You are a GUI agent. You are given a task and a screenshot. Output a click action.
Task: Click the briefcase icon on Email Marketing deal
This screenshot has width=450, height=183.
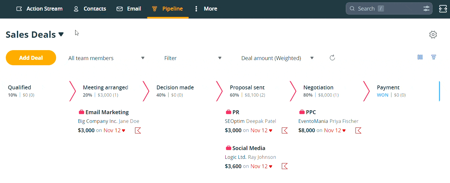81,112
